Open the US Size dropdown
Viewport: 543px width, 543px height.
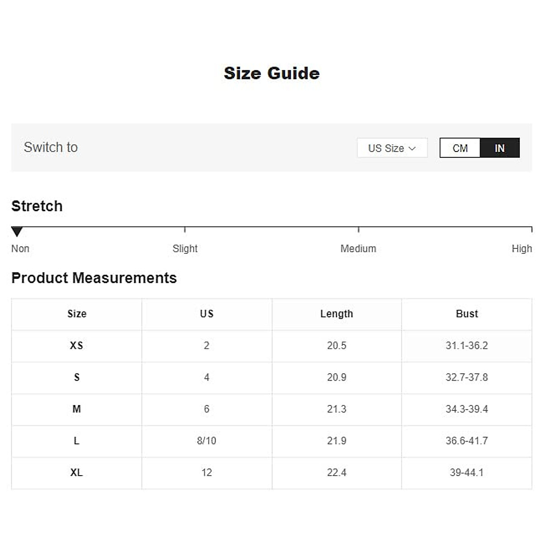pos(391,148)
